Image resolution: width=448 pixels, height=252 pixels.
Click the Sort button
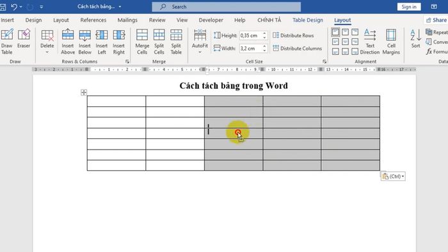tap(416, 38)
